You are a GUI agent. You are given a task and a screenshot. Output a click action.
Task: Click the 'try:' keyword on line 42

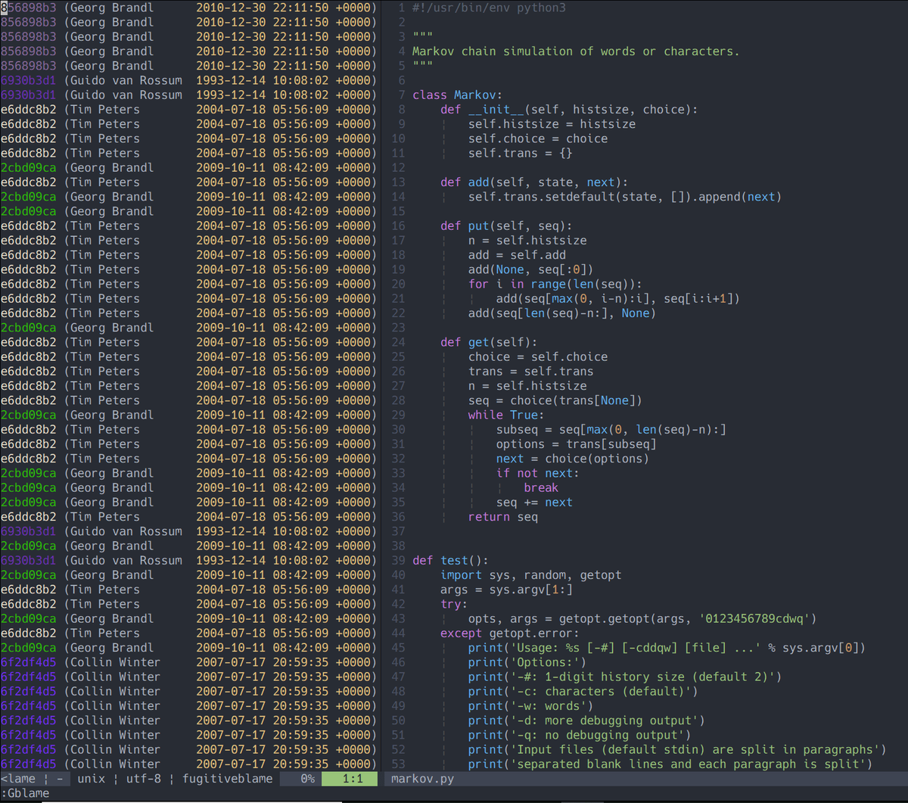coord(454,604)
